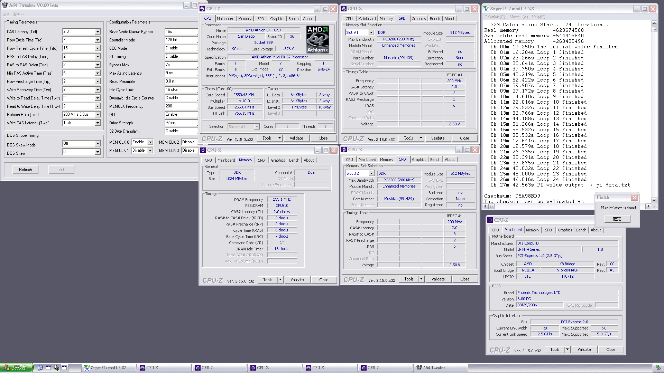Open the File menu in A64 Tweaker
This screenshot has height=373, width=664.
click(6, 13)
